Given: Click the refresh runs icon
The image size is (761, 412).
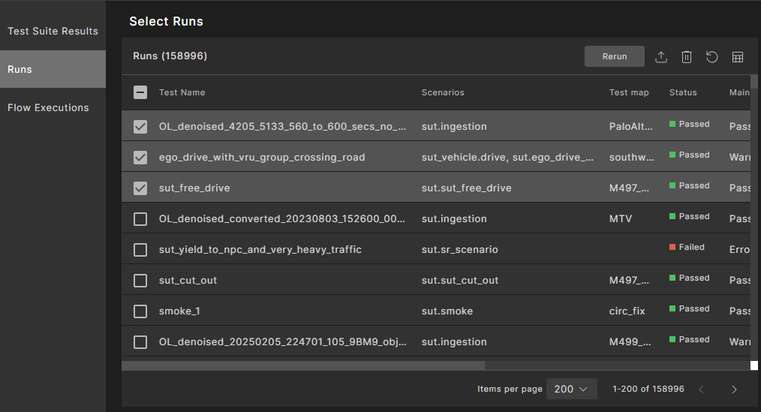Looking at the screenshot, I should coord(712,57).
